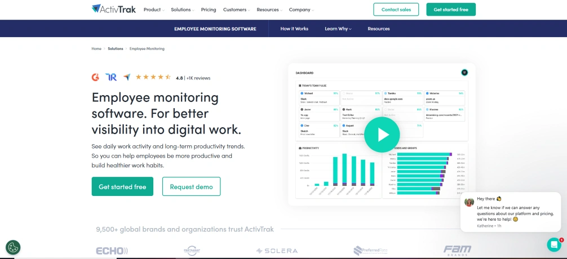Image resolution: width=567 pixels, height=259 pixels.
Task: Go to Home breadcrumb
Action: [96, 48]
